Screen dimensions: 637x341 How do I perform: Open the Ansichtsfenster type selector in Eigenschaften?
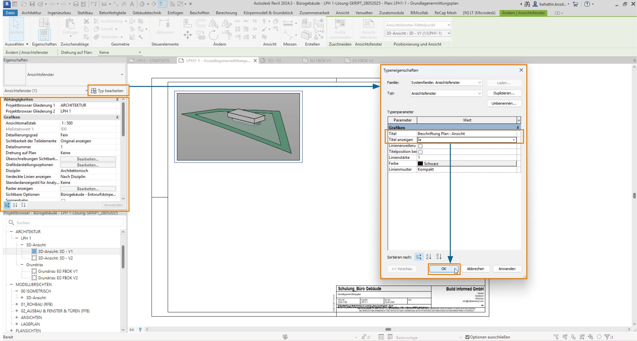pos(65,74)
